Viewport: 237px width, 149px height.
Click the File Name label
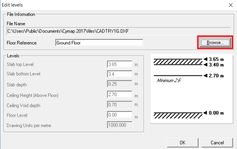tap(16, 24)
